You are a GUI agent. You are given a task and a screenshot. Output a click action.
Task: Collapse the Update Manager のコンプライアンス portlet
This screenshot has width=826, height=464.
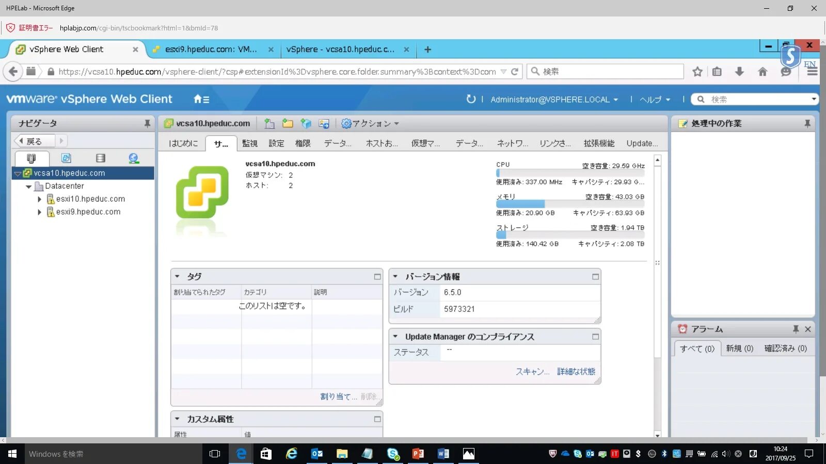point(395,336)
